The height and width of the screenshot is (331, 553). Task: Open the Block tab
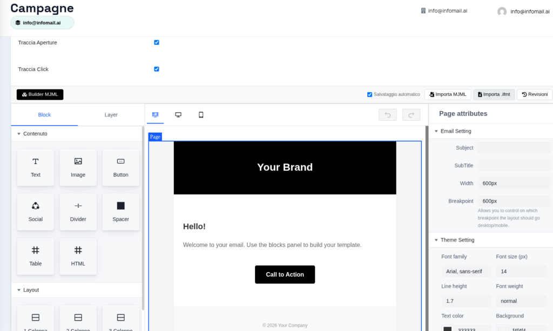(x=44, y=115)
